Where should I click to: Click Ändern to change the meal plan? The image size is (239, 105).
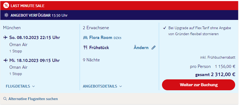[141, 48]
